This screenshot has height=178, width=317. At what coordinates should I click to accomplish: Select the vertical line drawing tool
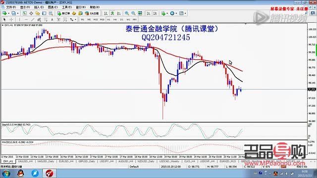click(19, 20)
